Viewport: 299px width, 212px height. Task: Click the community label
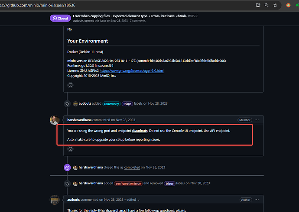[111, 103]
